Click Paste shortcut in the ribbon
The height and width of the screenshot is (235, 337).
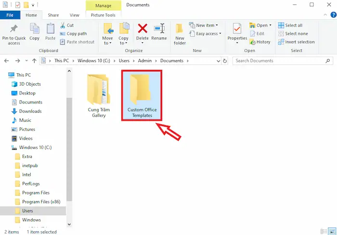(77, 42)
